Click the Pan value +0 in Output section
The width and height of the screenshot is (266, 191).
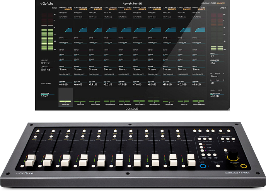(x=212, y=83)
